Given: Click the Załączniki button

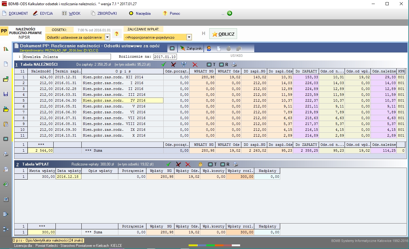Looking at the screenshot, I should point(191,48).
